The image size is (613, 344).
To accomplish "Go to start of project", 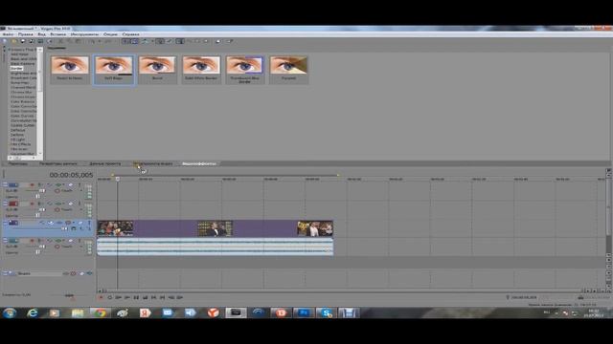I will [x=153, y=297].
